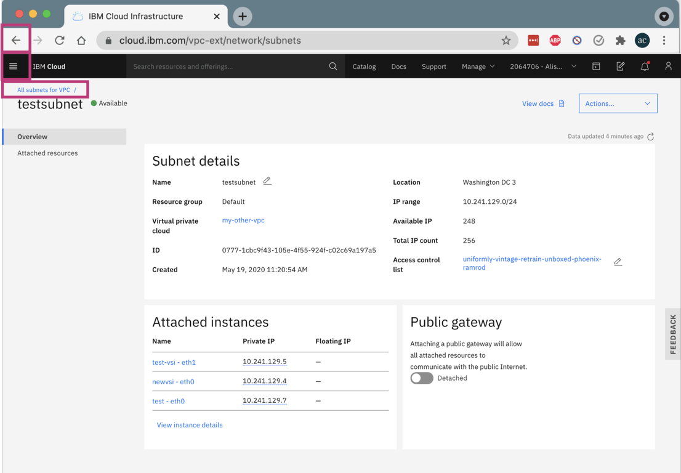
Task: Open the IBM Cloud Shell icon
Action: pos(596,67)
